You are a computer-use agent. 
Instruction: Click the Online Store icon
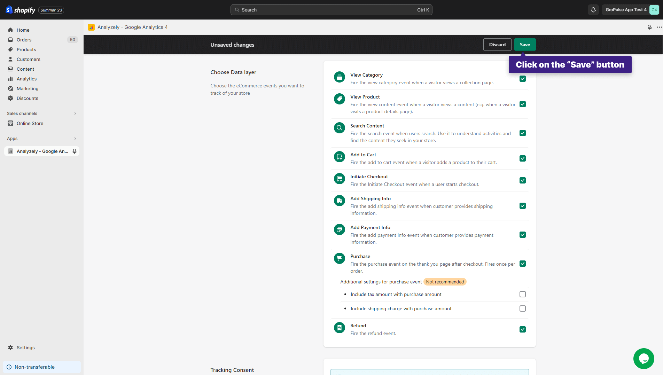(10, 123)
